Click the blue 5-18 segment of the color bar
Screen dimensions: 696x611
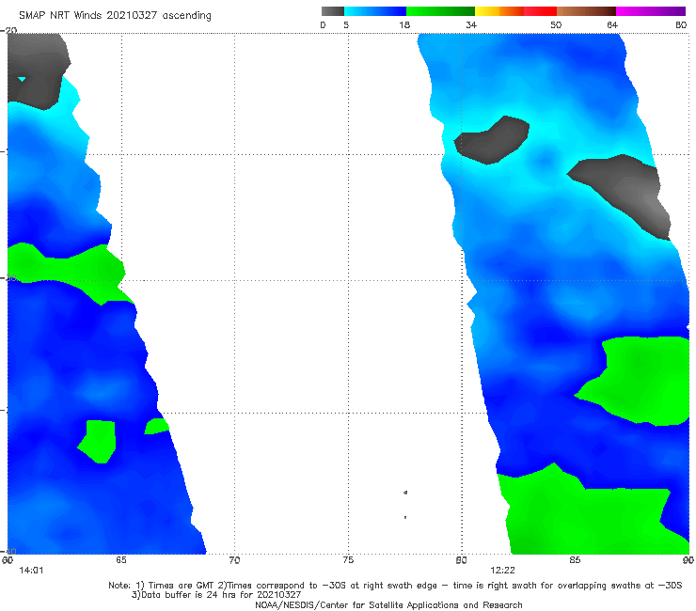tap(375, 11)
